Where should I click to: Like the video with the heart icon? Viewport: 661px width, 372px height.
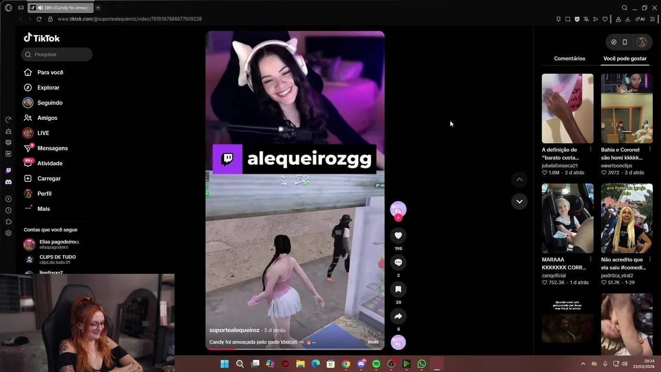tap(398, 236)
